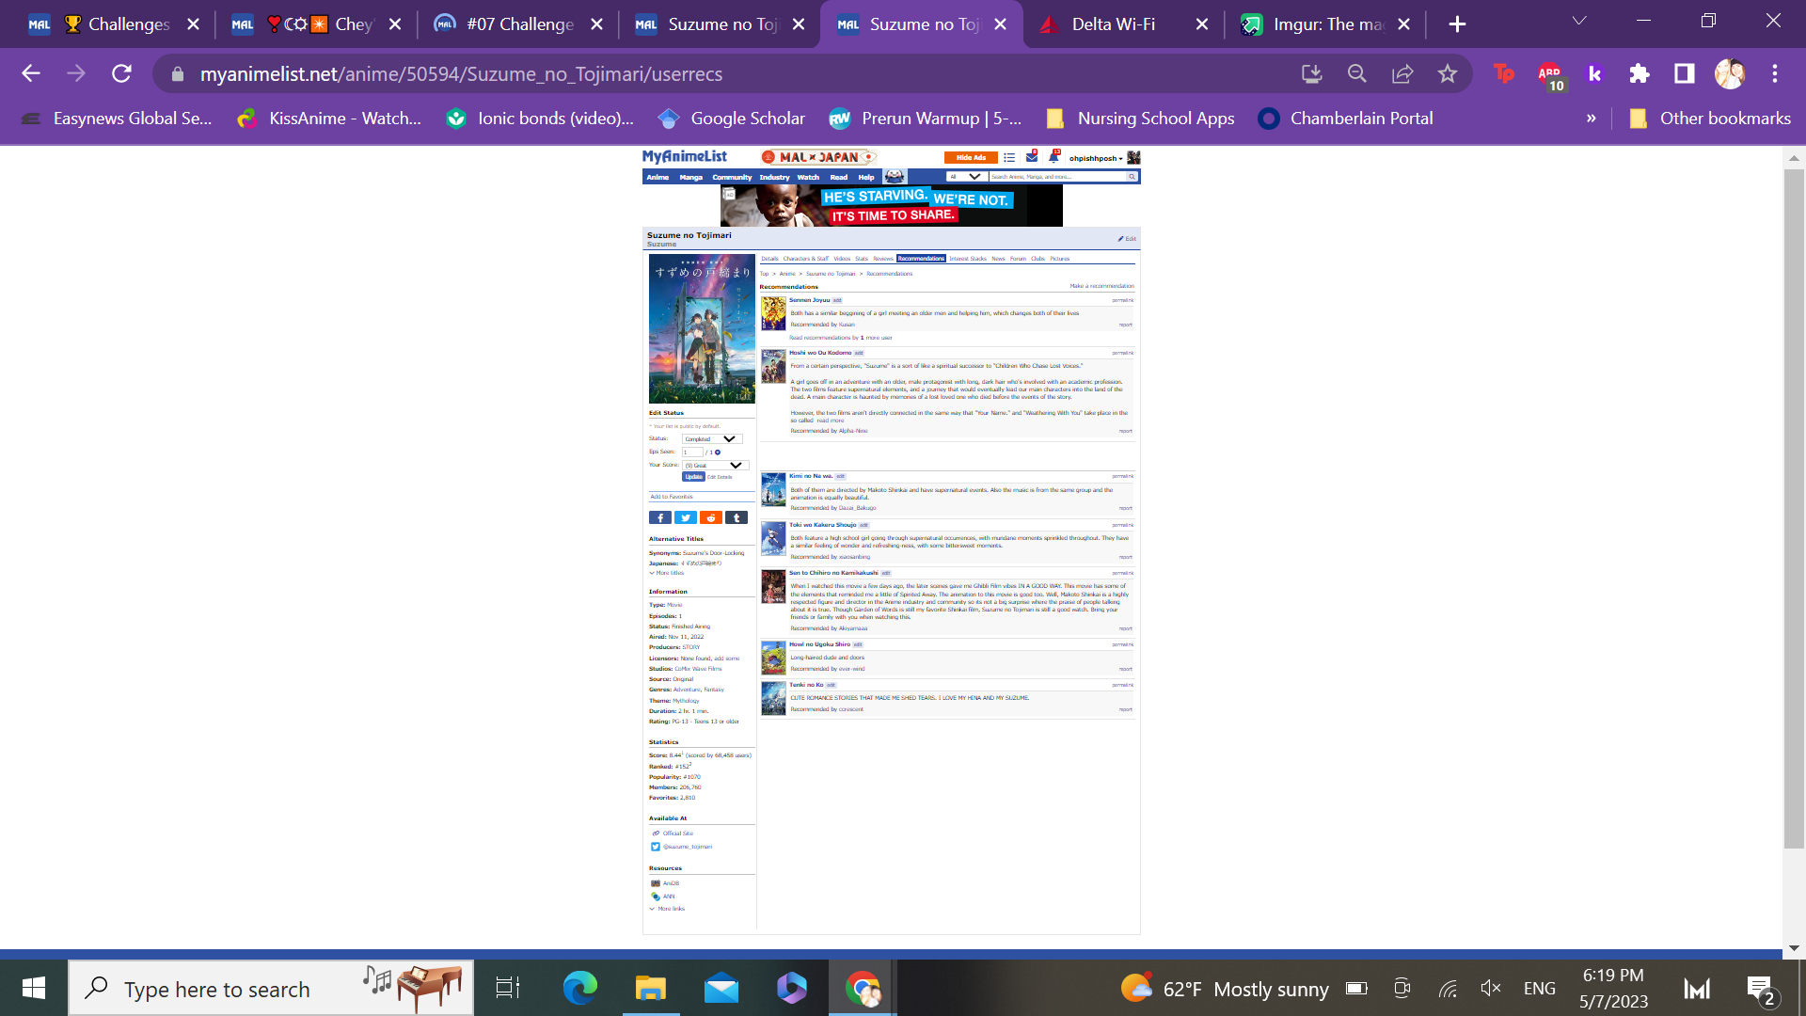Bookmark this page with star icon
This screenshot has width=1806, height=1016.
[1448, 73]
